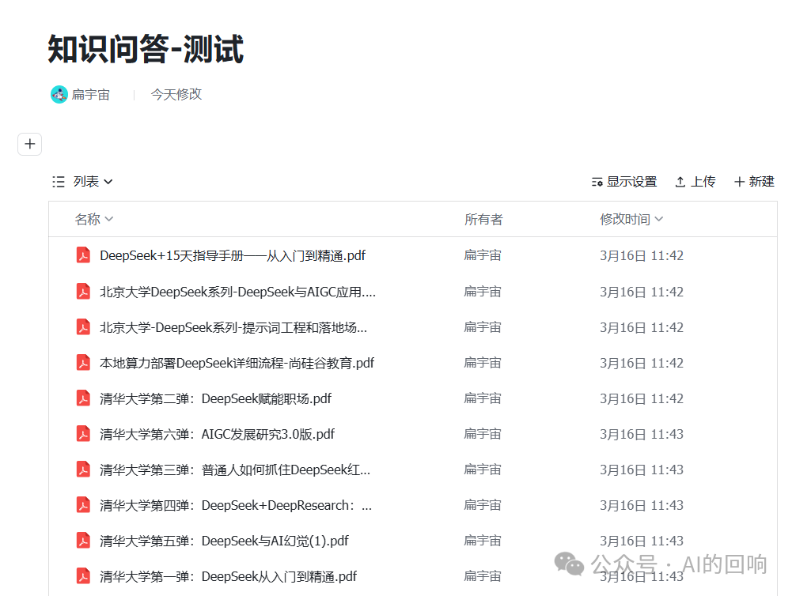This screenshot has width=792, height=596.
Task: Open 清华大学第六弹：AIGC发展研究3.0版.pdf
Action: [218, 434]
